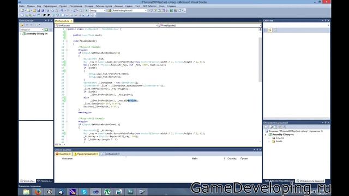Expand Assembly-CSharp-vs in class view

point(21,34)
